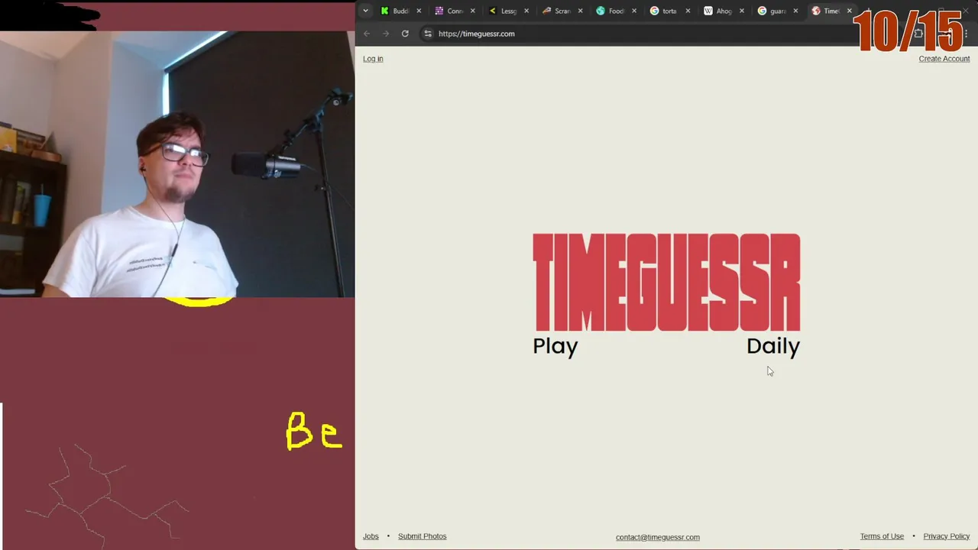Open the Create Account link
Image resolution: width=978 pixels, height=550 pixels.
click(x=944, y=59)
